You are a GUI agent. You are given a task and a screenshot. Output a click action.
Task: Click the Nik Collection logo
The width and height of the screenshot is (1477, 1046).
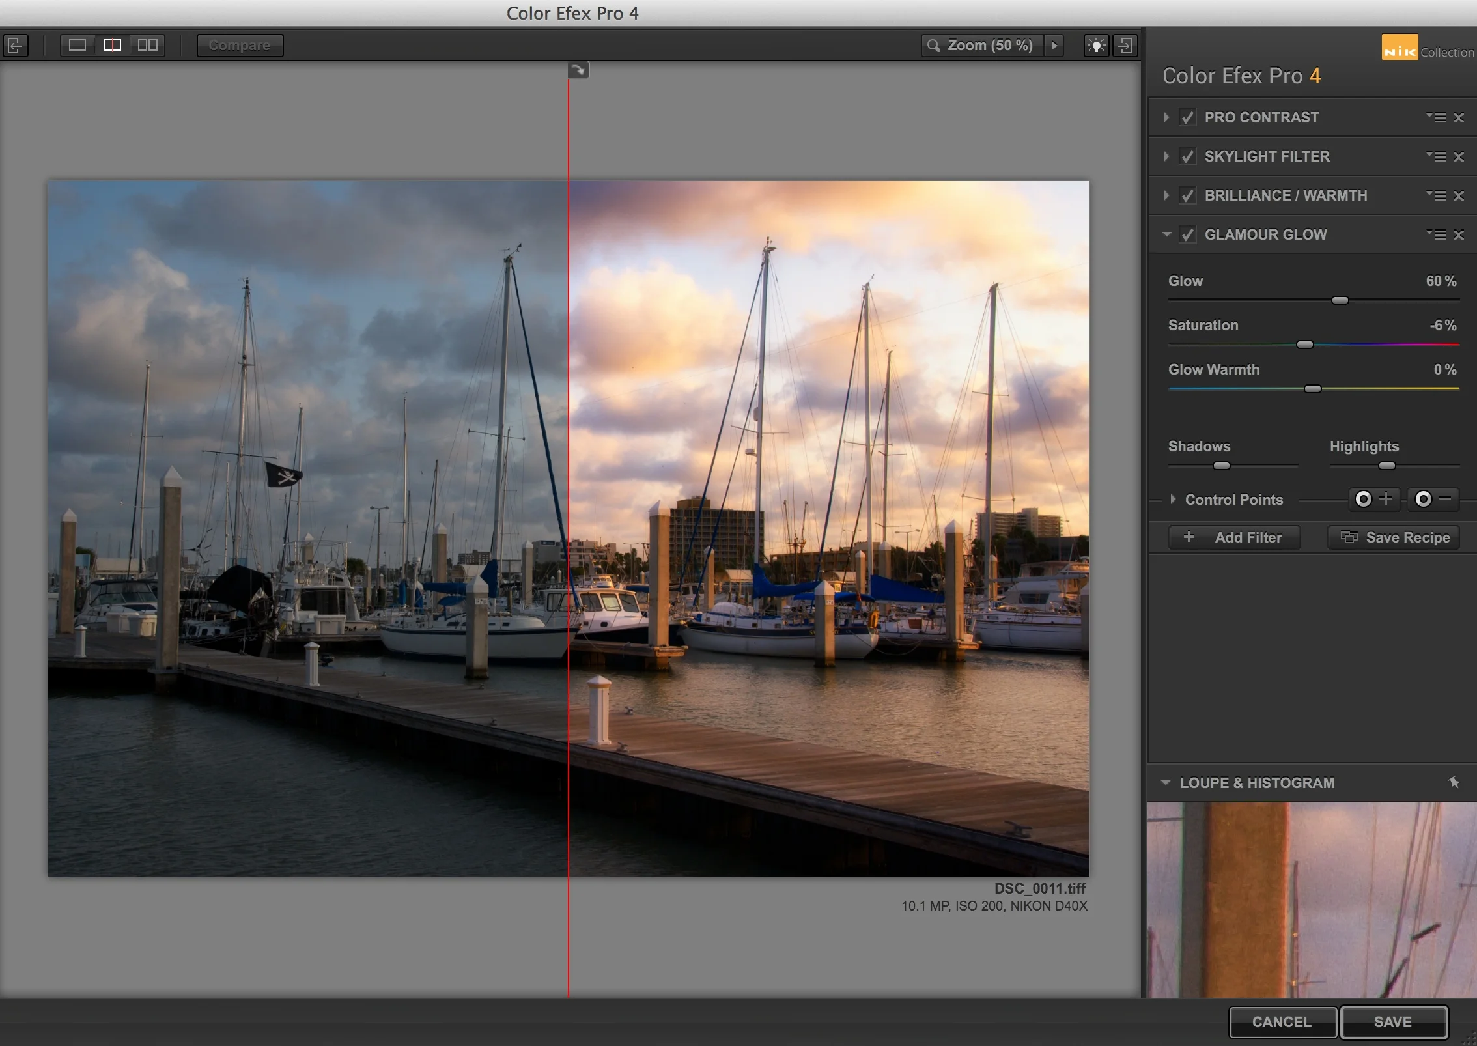click(x=1428, y=48)
